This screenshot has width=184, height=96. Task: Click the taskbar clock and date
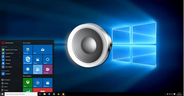pos(179,94)
